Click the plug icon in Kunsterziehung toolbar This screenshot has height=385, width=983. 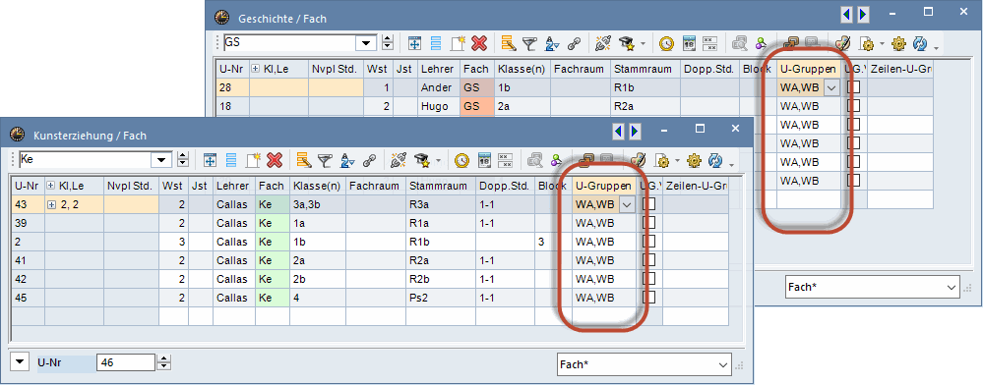pyautogui.click(x=399, y=160)
